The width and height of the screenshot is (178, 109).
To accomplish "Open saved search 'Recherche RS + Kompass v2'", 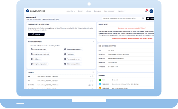I will [x=116, y=58].
